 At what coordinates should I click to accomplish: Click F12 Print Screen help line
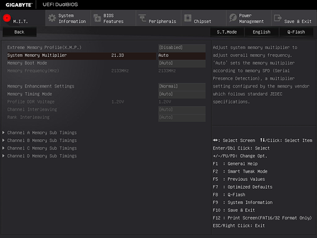pos(262,218)
